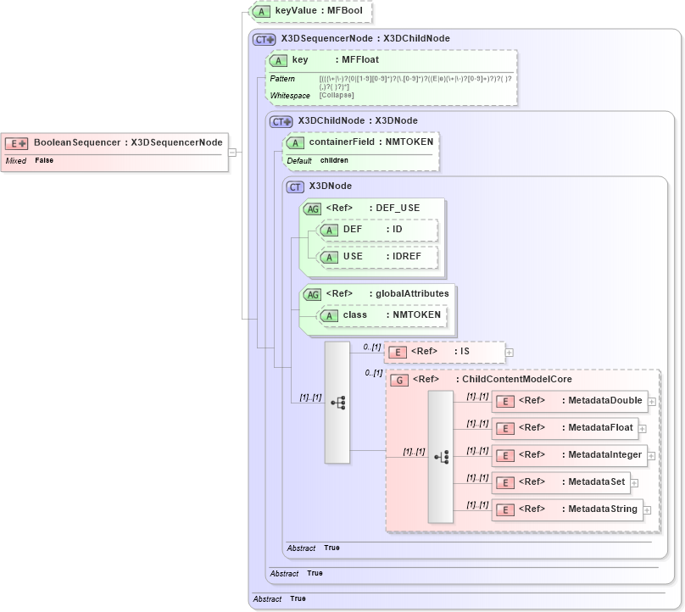Click the A icon beside USE : IDREF
Viewport: 685px width, 612px height.
tap(330, 258)
